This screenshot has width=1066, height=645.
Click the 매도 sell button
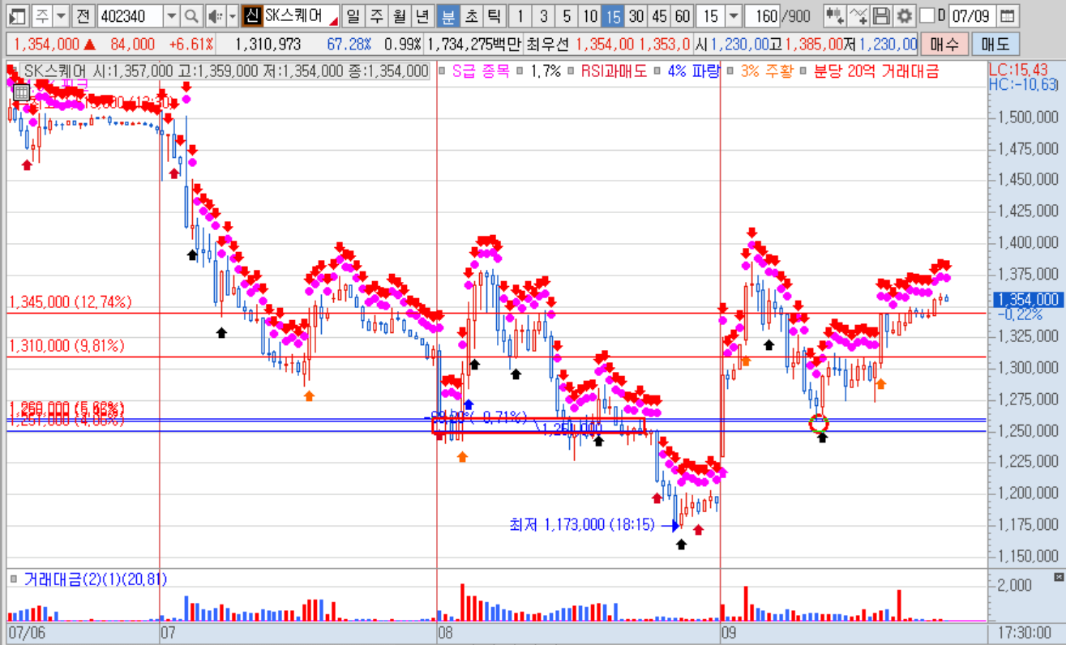(995, 44)
